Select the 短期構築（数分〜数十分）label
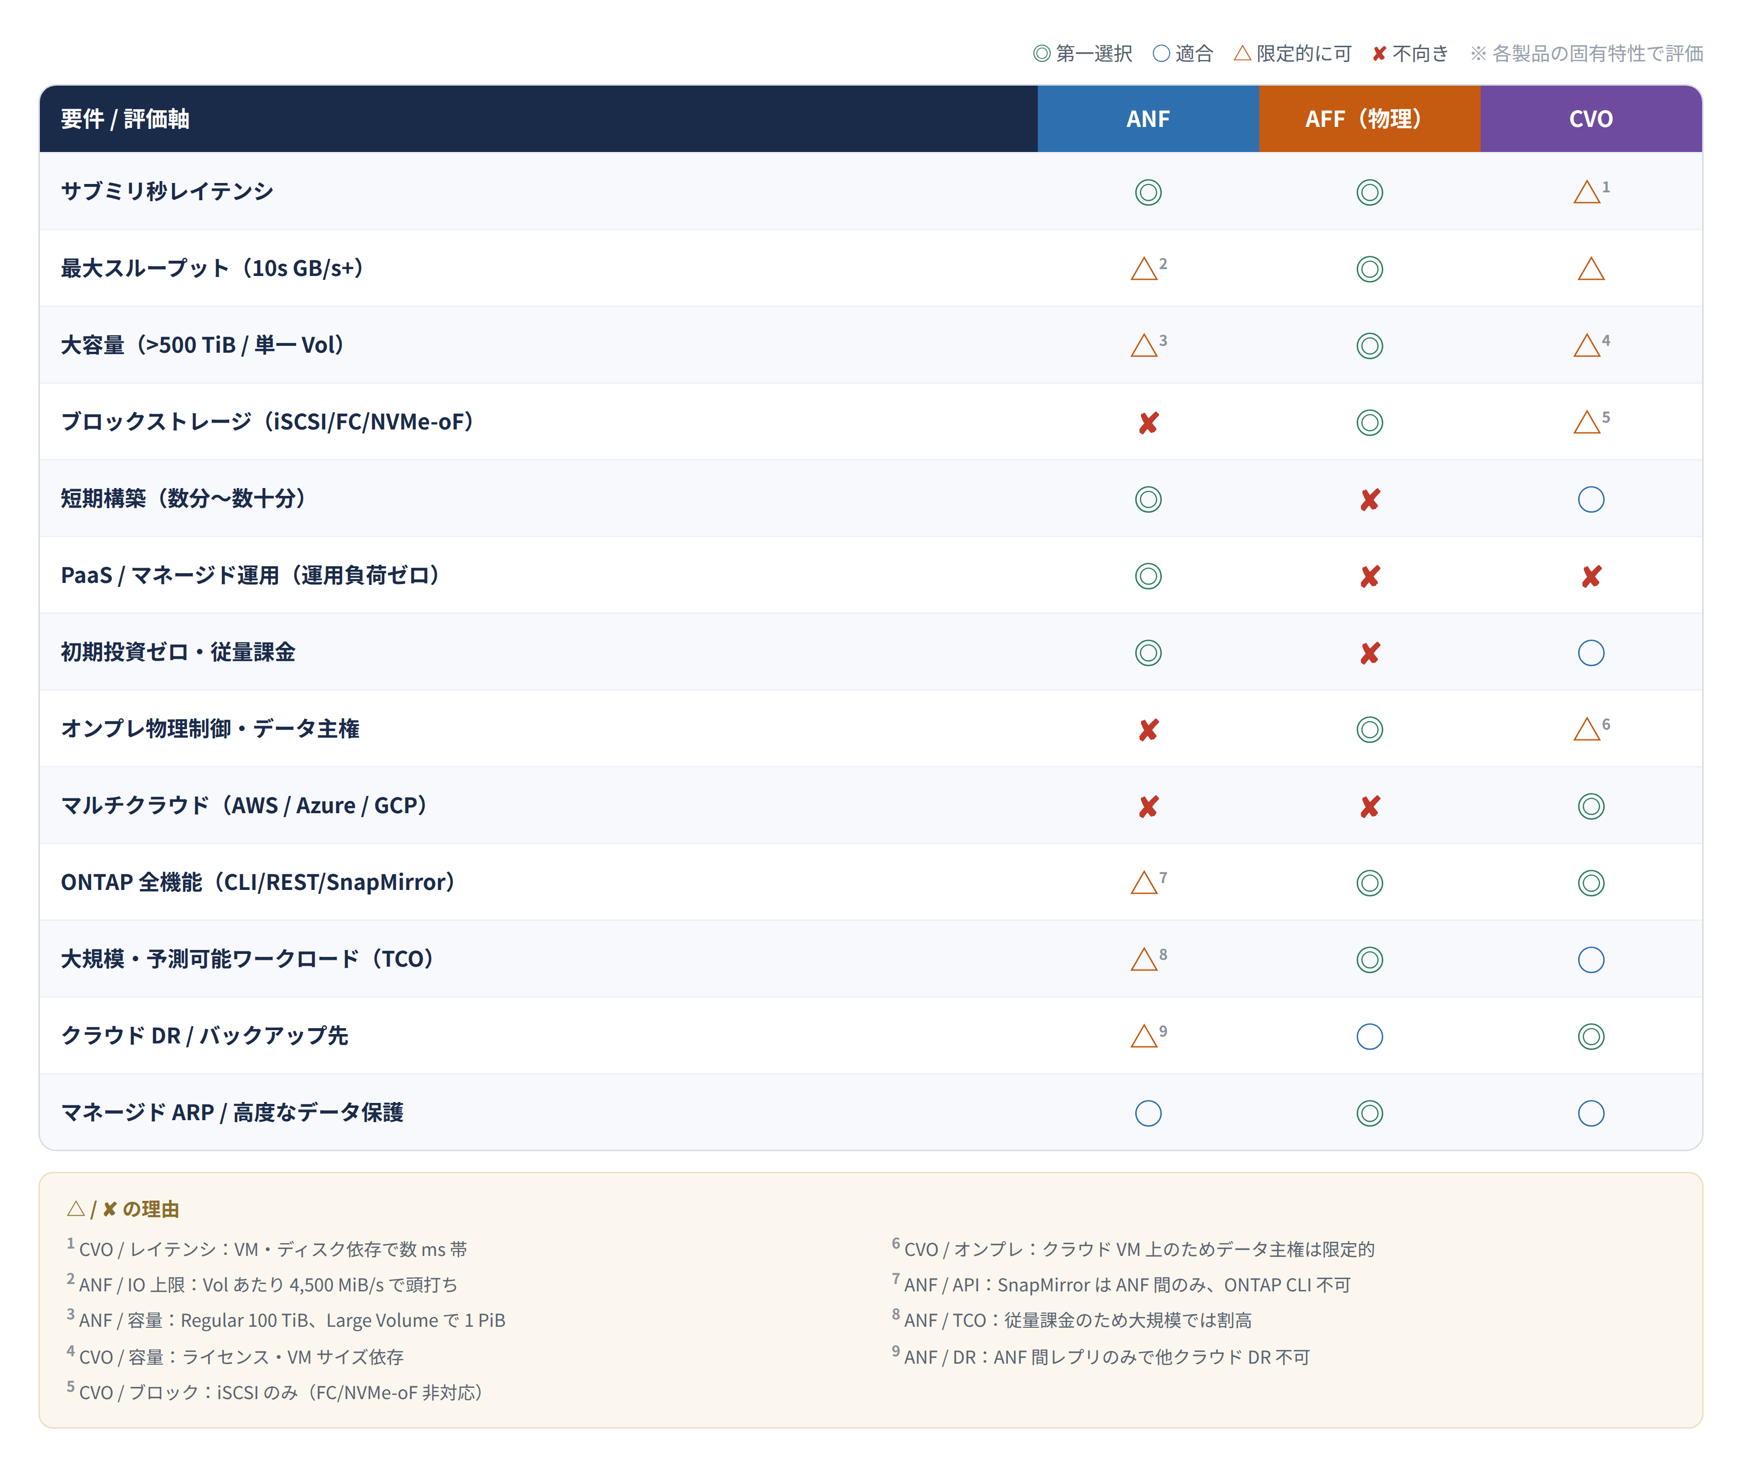 point(183,498)
